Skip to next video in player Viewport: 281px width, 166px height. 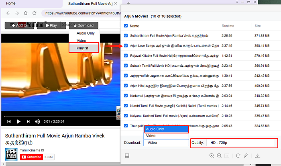[29, 121]
